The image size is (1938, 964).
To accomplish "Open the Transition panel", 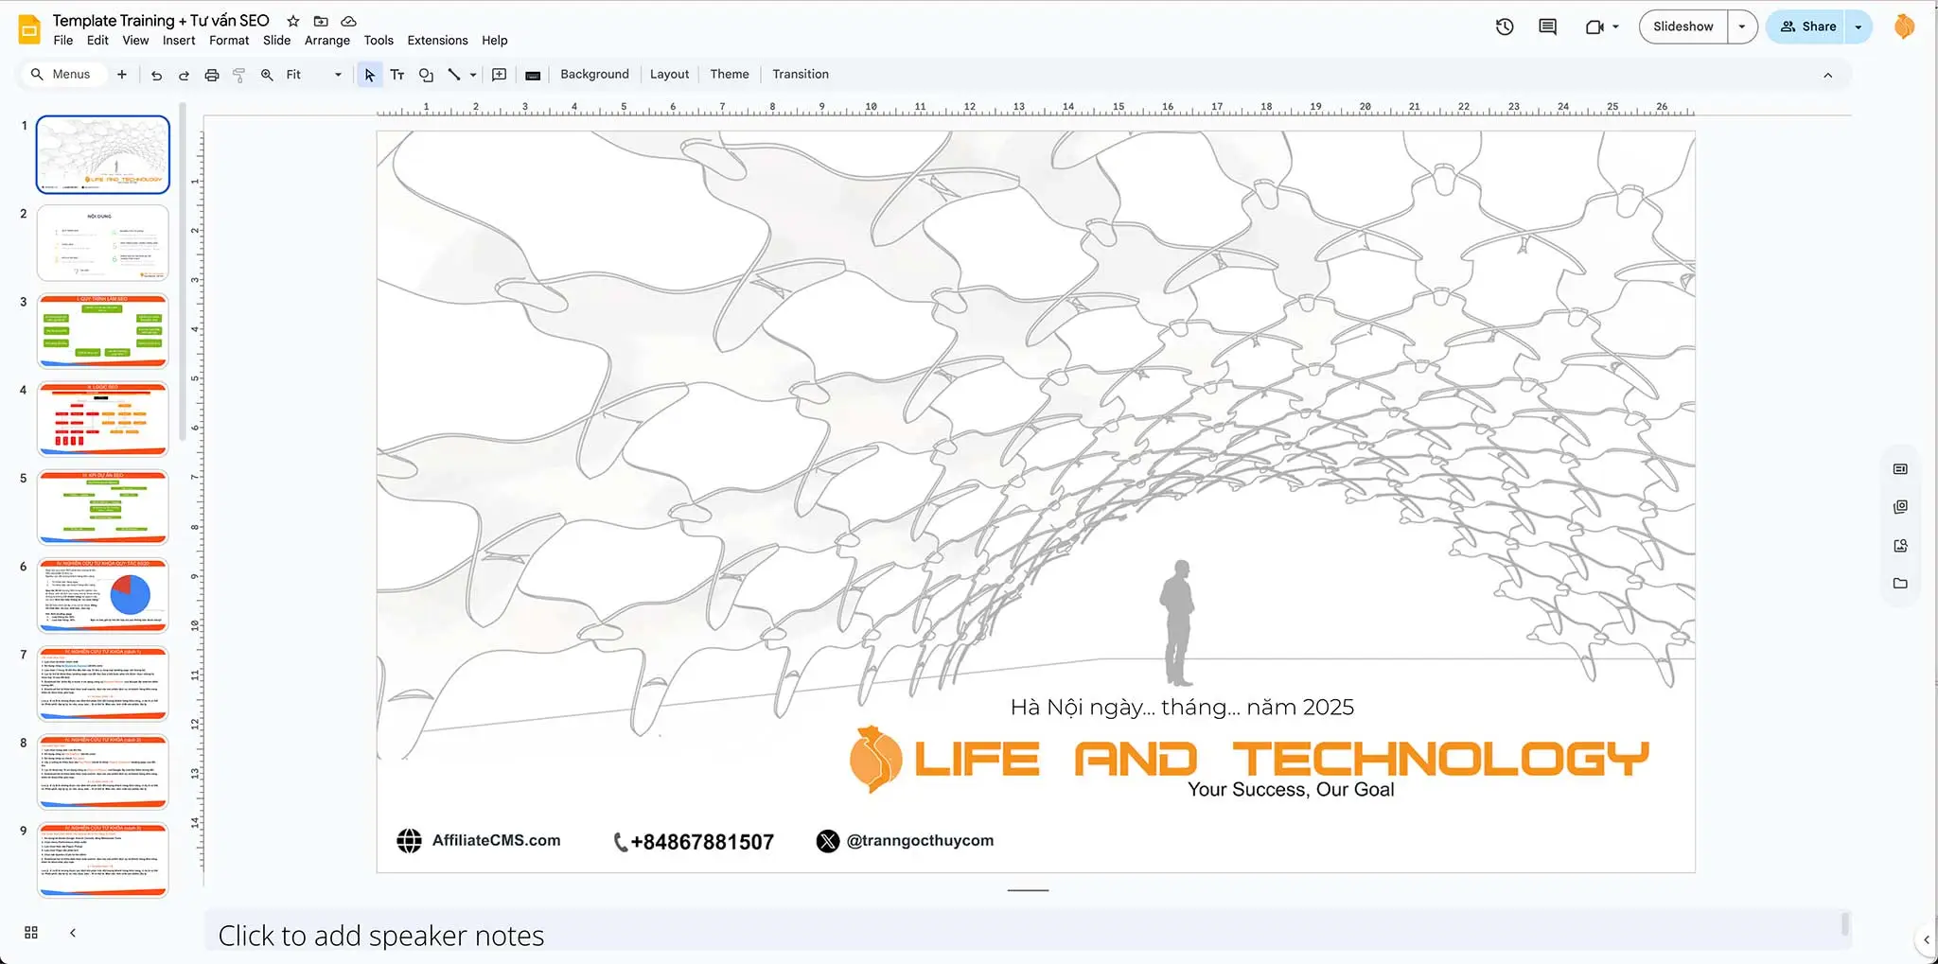I will (800, 74).
